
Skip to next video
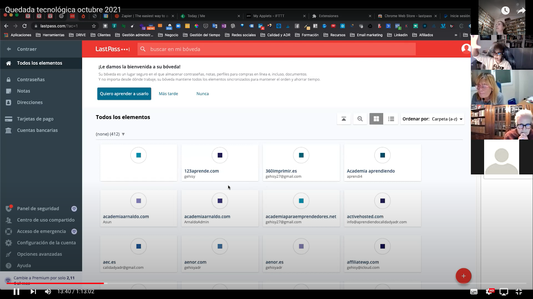[33, 291]
